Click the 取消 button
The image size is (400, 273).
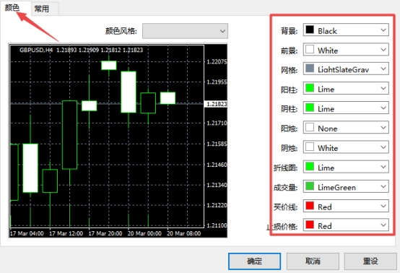coord(313,261)
